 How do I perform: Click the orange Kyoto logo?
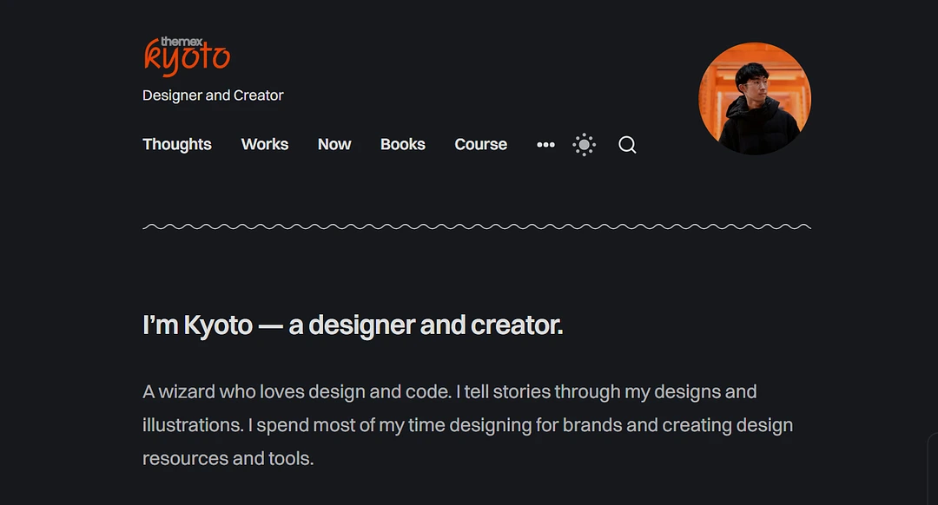click(187, 59)
